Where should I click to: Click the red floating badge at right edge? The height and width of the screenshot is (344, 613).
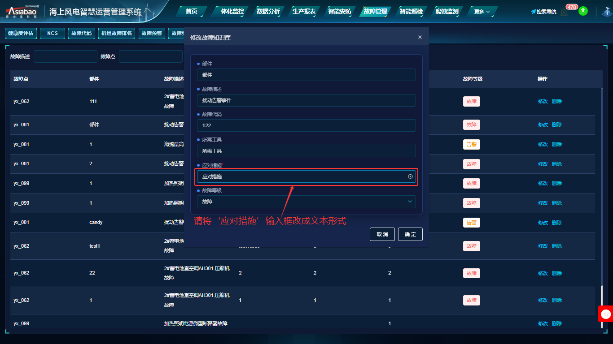(606, 314)
